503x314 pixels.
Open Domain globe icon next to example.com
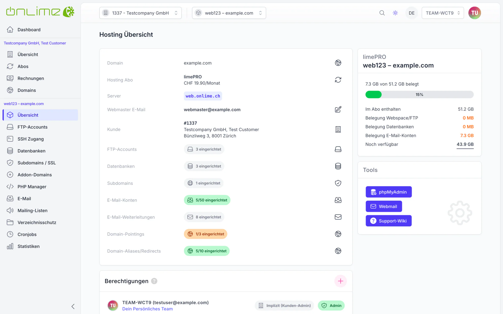pyautogui.click(x=338, y=63)
